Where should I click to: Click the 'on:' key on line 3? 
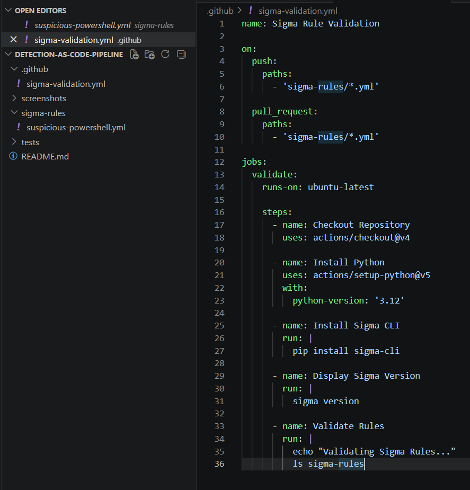click(249, 49)
